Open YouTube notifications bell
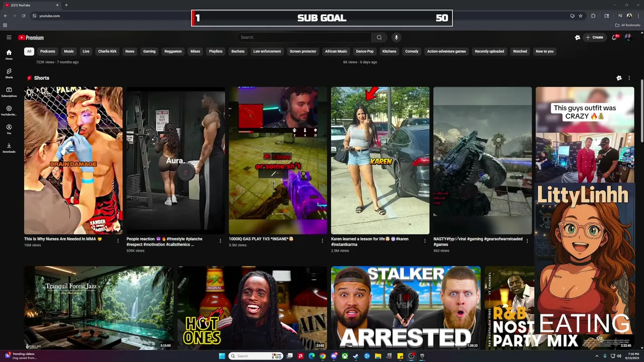The image size is (644, 362). [615, 37]
